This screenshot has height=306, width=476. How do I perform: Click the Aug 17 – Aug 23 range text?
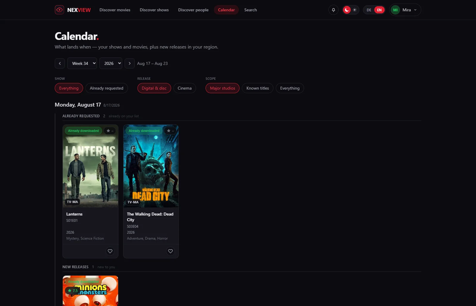coord(152,63)
